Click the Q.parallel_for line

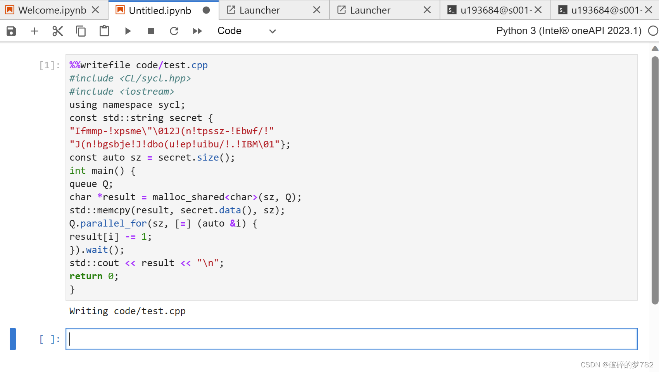(x=163, y=223)
